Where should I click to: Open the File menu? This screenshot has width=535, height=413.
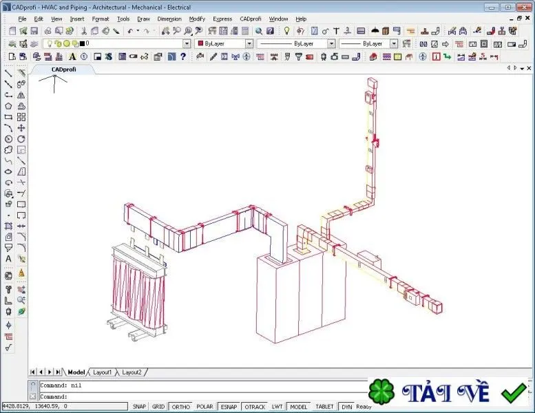point(22,19)
